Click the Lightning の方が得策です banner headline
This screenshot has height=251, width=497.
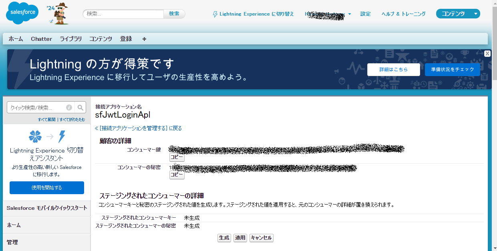tap(102, 64)
